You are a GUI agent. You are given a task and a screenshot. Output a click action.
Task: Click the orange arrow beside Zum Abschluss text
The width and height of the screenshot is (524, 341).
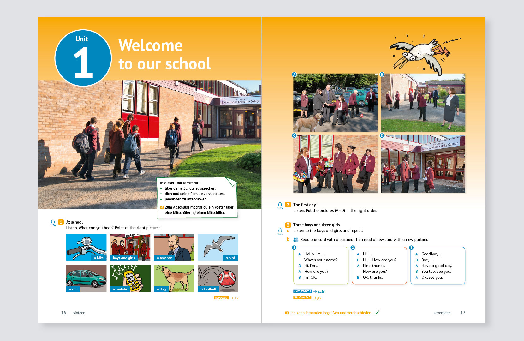(162, 207)
